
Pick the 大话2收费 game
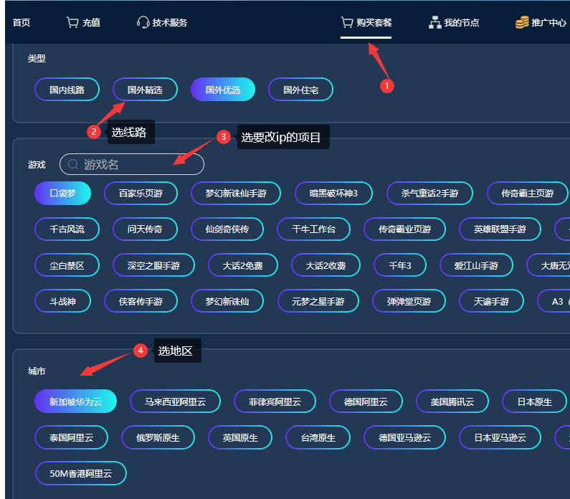[326, 265]
